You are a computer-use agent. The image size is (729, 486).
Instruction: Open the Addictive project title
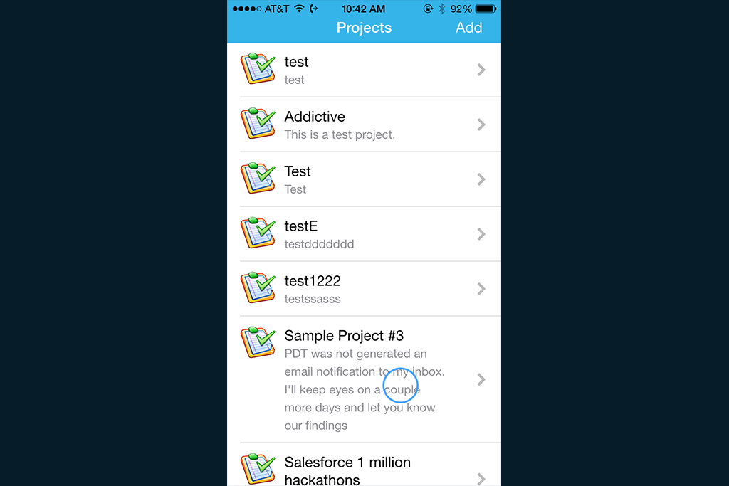tap(315, 117)
